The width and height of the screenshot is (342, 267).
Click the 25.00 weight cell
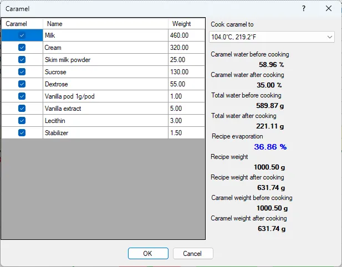pos(187,60)
